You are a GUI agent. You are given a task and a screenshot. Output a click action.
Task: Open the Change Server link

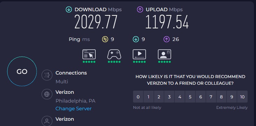73,108
